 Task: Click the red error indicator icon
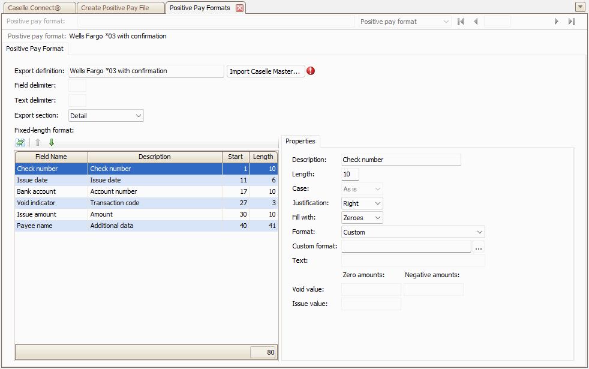click(x=311, y=71)
